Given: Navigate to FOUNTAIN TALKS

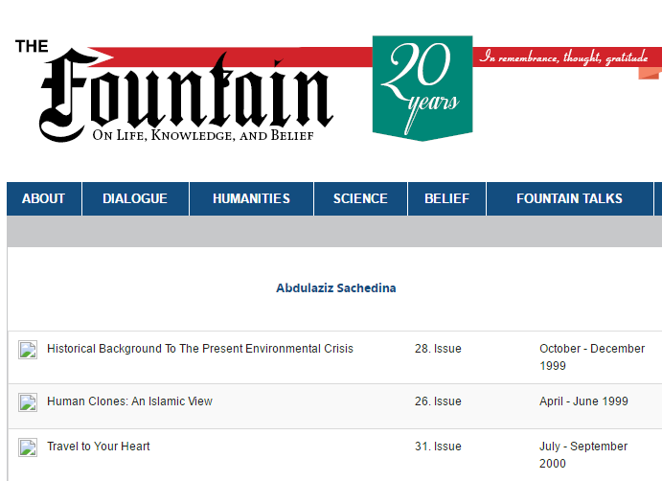Looking at the screenshot, I should [x=569, y=198].
